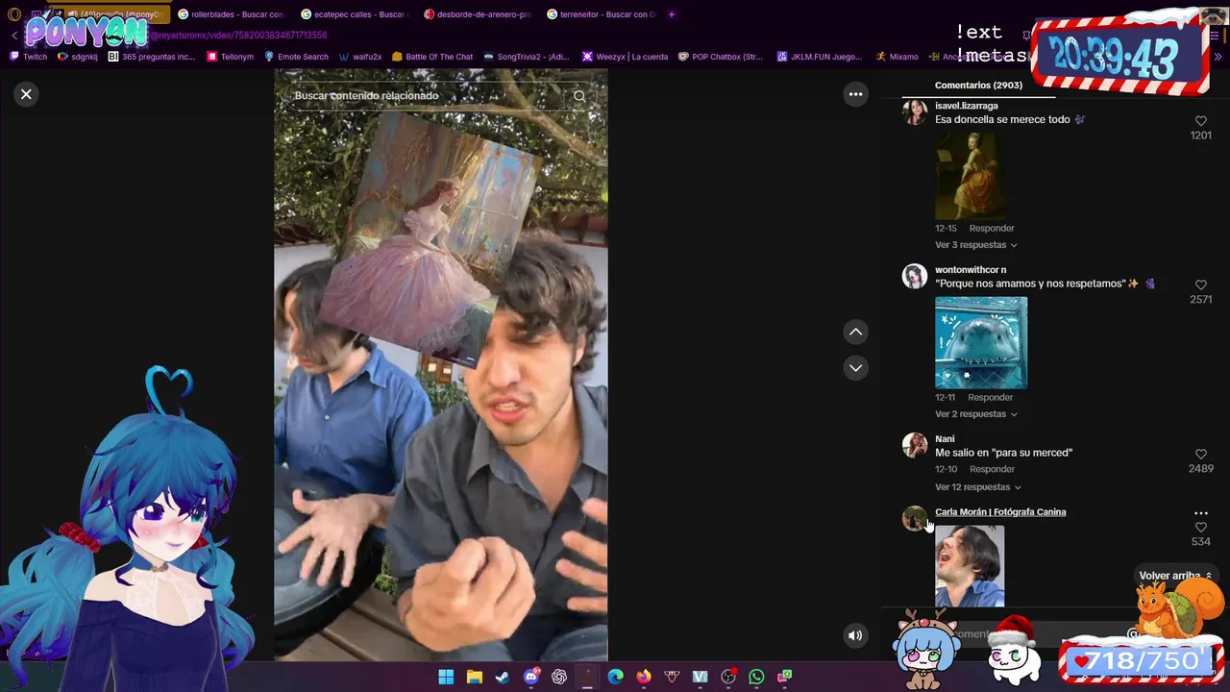The image size is (1230, 692).
Task: Open wontonwithcorn's profile name link
Action: [971, 270]
